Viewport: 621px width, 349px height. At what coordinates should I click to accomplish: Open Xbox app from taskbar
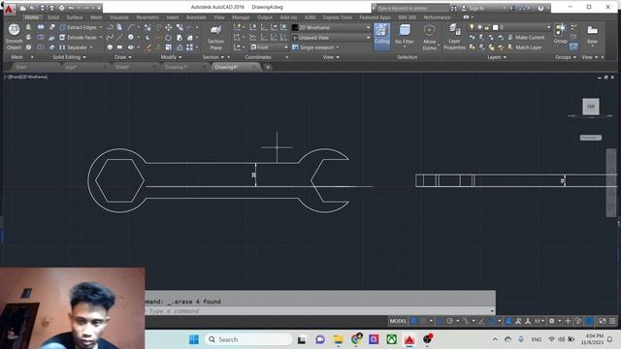pyautogui.click(x=392, y=339)
